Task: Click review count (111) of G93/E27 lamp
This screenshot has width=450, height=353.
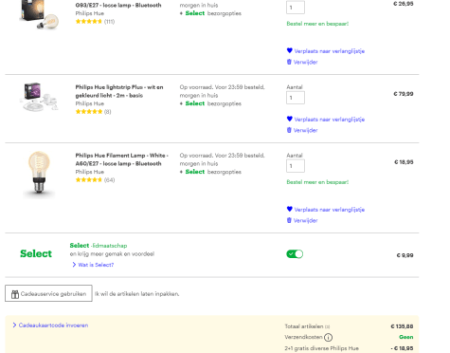Action: point(109,22)
